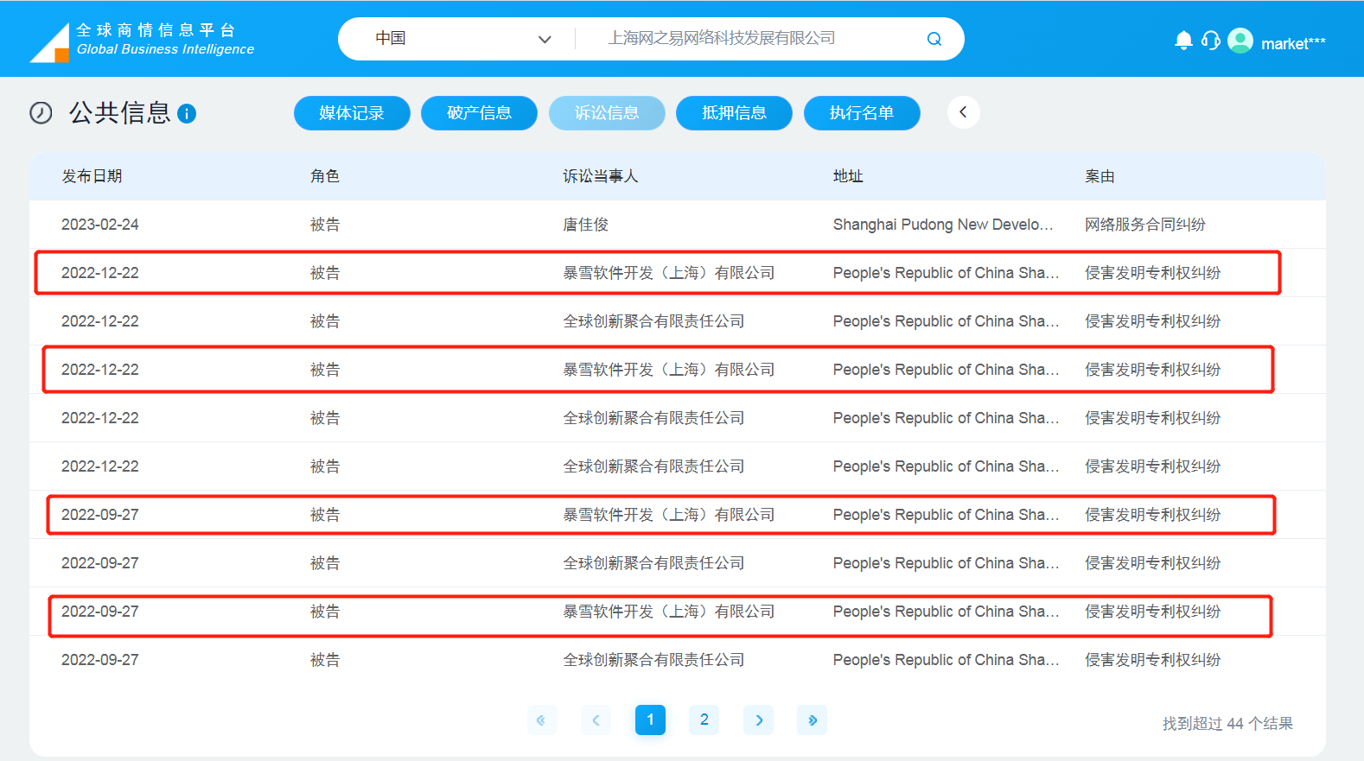Jump to last page with double-right arrow
1364x761 pixels.
[813, 720]
